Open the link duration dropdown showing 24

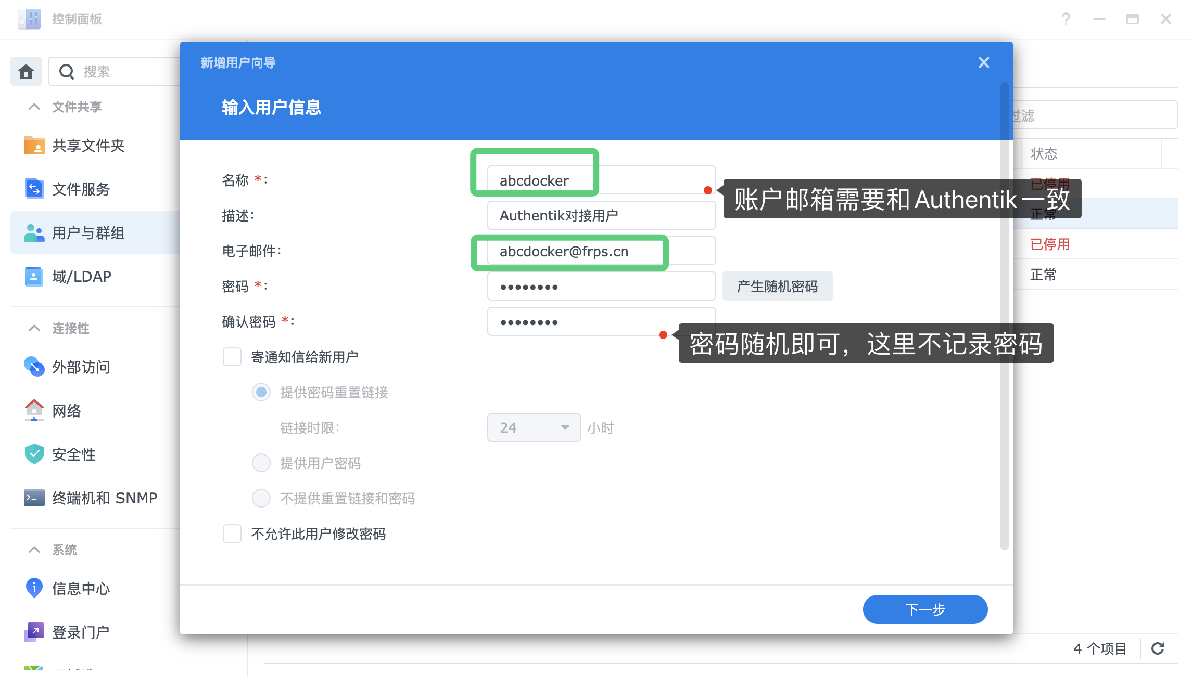533,427
